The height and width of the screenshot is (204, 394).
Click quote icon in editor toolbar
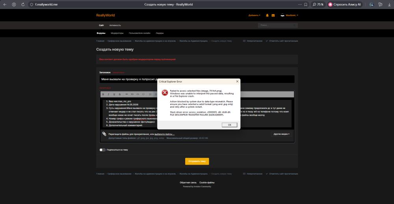132,94
